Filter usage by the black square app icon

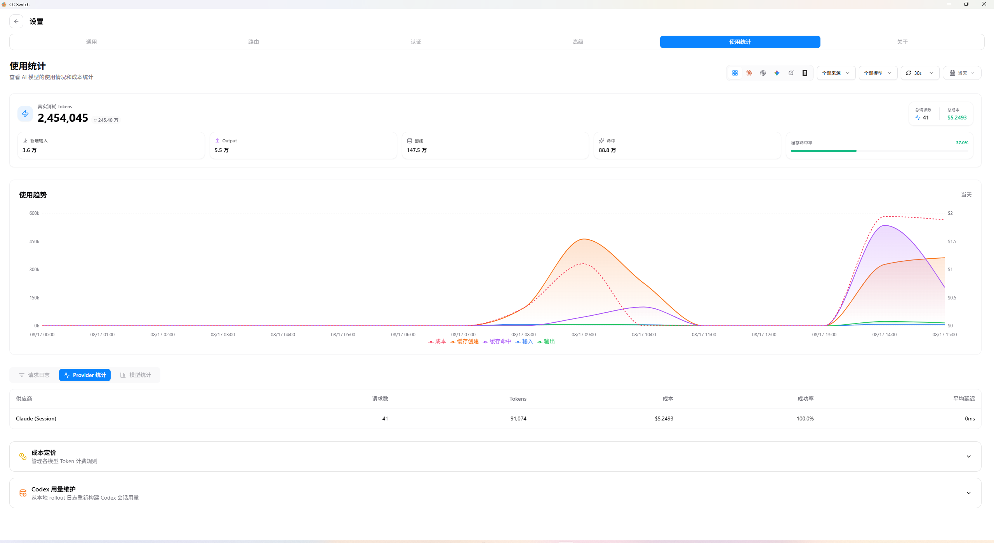tap(805, 73)
